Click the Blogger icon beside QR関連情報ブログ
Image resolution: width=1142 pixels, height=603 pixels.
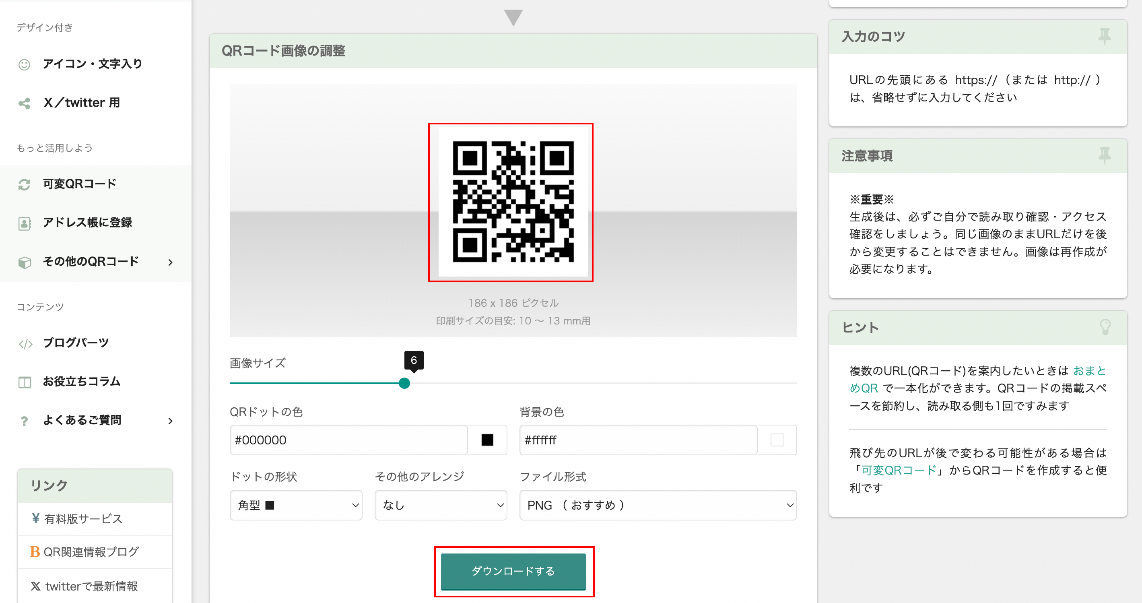click(x=35, y=551)
